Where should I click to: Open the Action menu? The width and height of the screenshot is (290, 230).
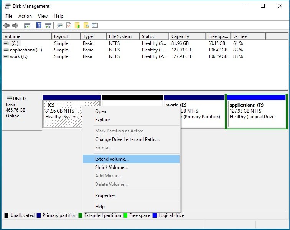25,16
